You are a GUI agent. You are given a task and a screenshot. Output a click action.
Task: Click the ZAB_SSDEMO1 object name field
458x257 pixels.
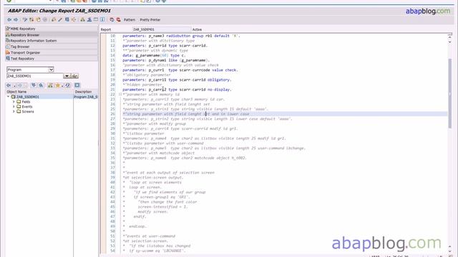pos(35,76)
